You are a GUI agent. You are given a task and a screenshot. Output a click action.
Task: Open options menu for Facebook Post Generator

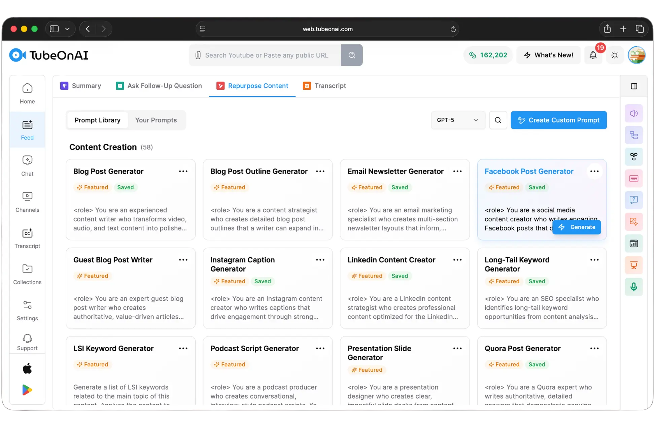click(594, 171)
